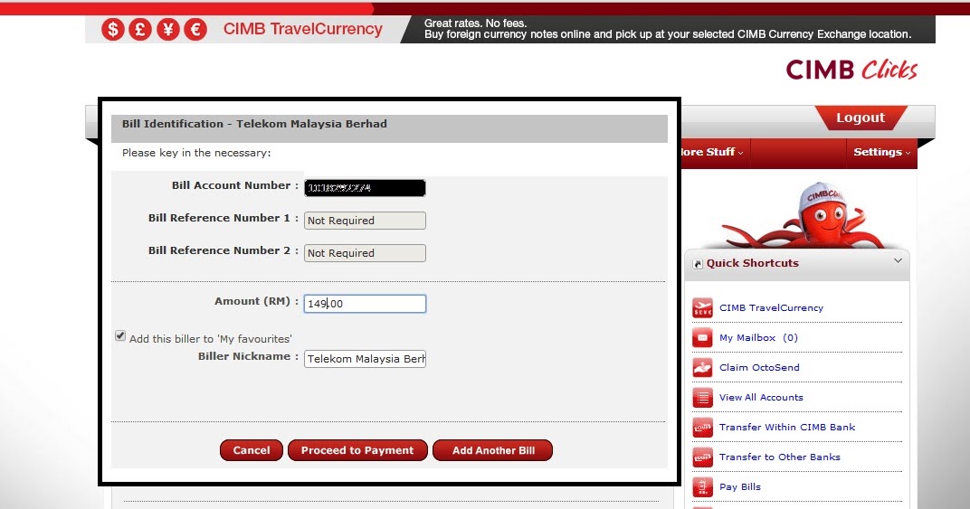This screenshot has width=970, height=509.
Task: Click the Transfer Within CIMB Bank icon
Action: (x=702, y=428)
